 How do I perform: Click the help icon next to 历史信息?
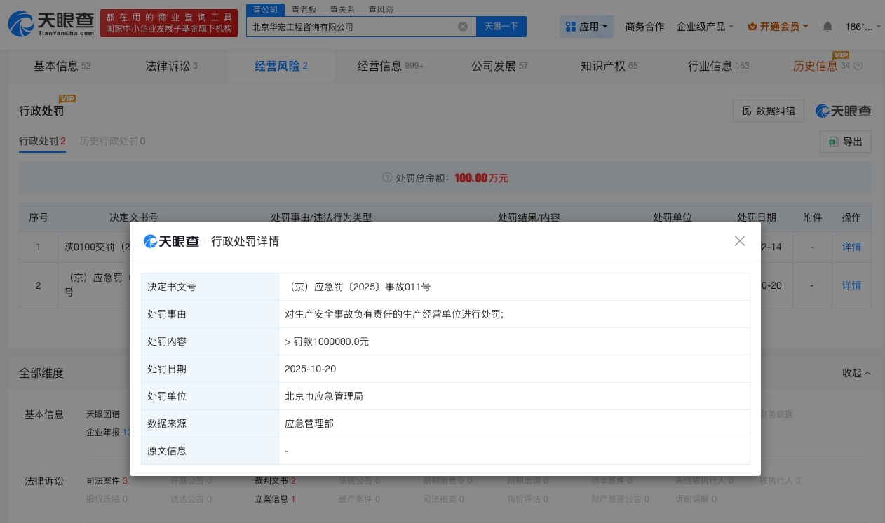coord(858,66)
